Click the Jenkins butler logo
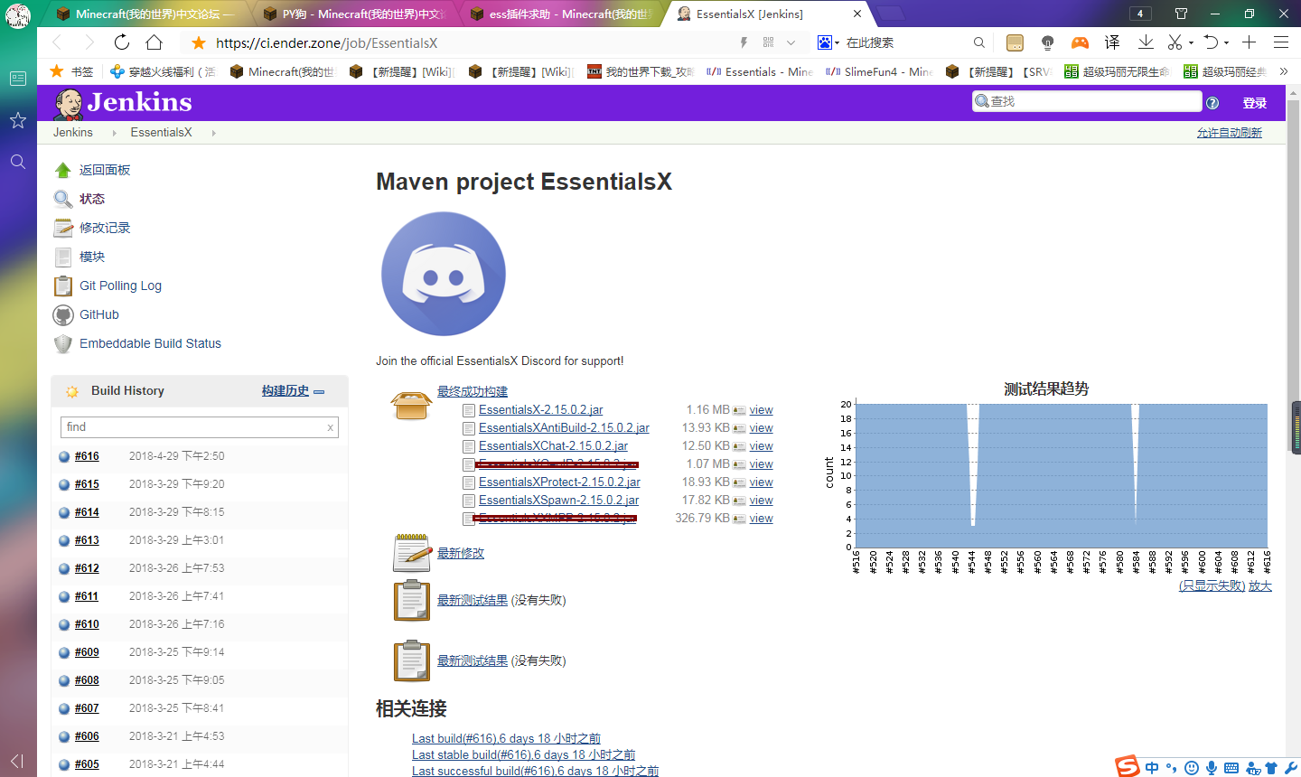This screenshot has height=777, width=1301. coord(68,104)
